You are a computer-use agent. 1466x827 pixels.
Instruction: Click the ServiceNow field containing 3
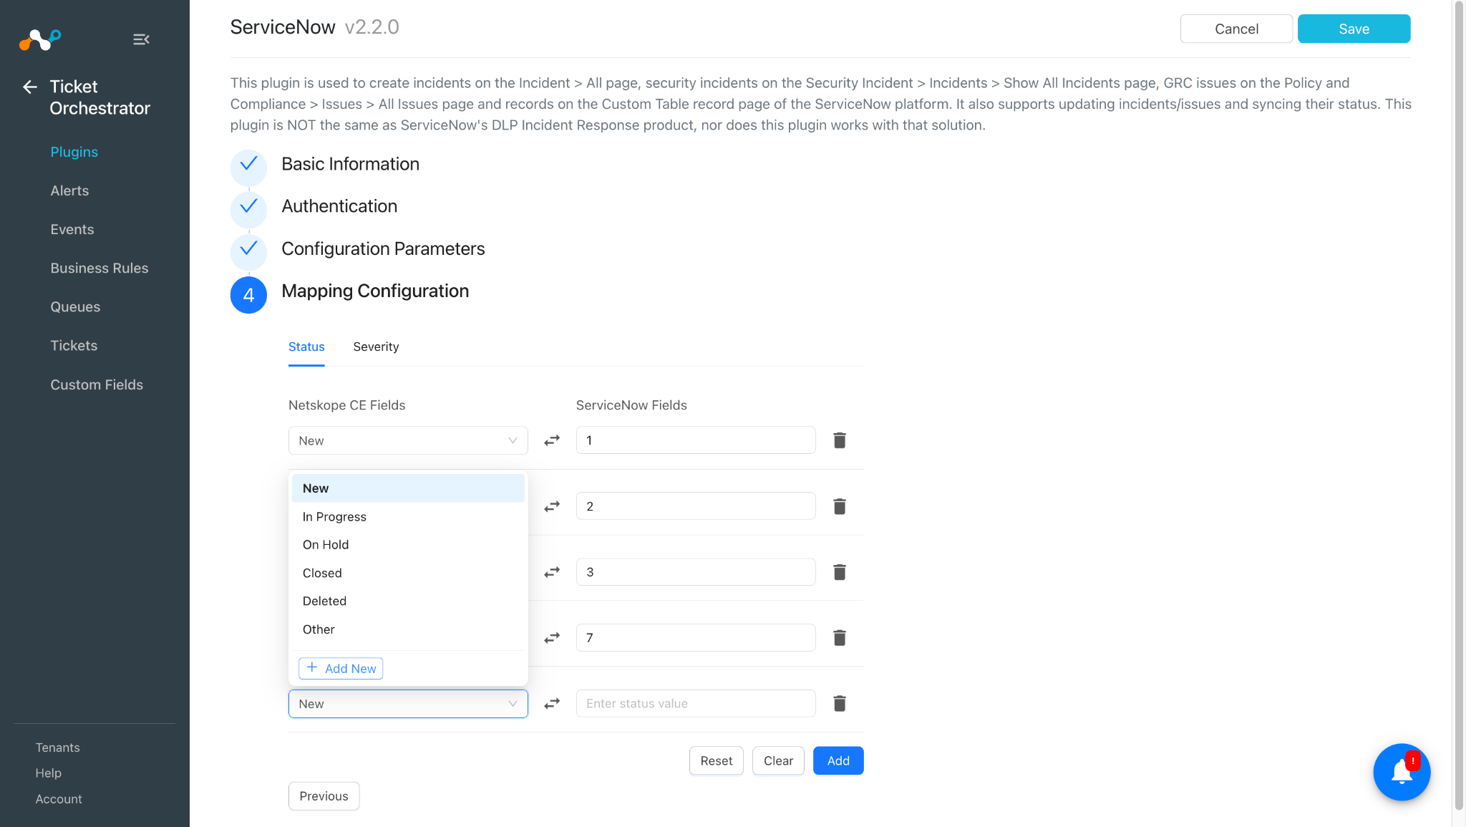tap(696, 572)
